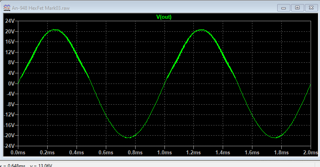Click the 12V vertical axis tick label
Screen dimensions: 320x167
point(9,52)
